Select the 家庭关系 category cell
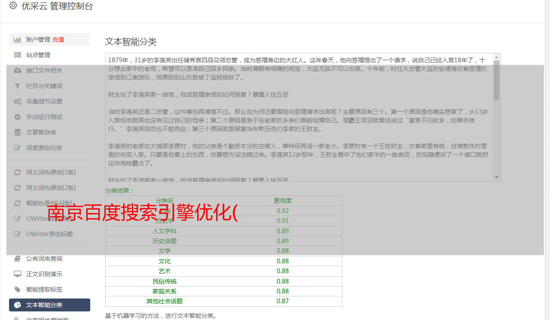 pos(165,291)
